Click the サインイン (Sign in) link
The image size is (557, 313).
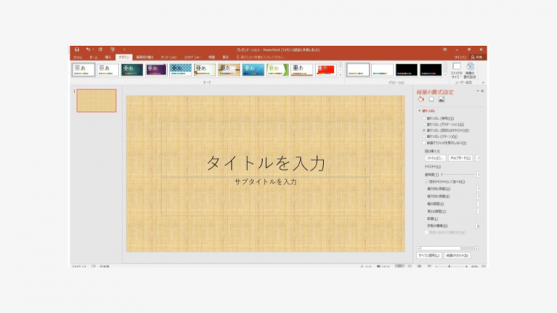pyautogui.click(x=460, y=57)
